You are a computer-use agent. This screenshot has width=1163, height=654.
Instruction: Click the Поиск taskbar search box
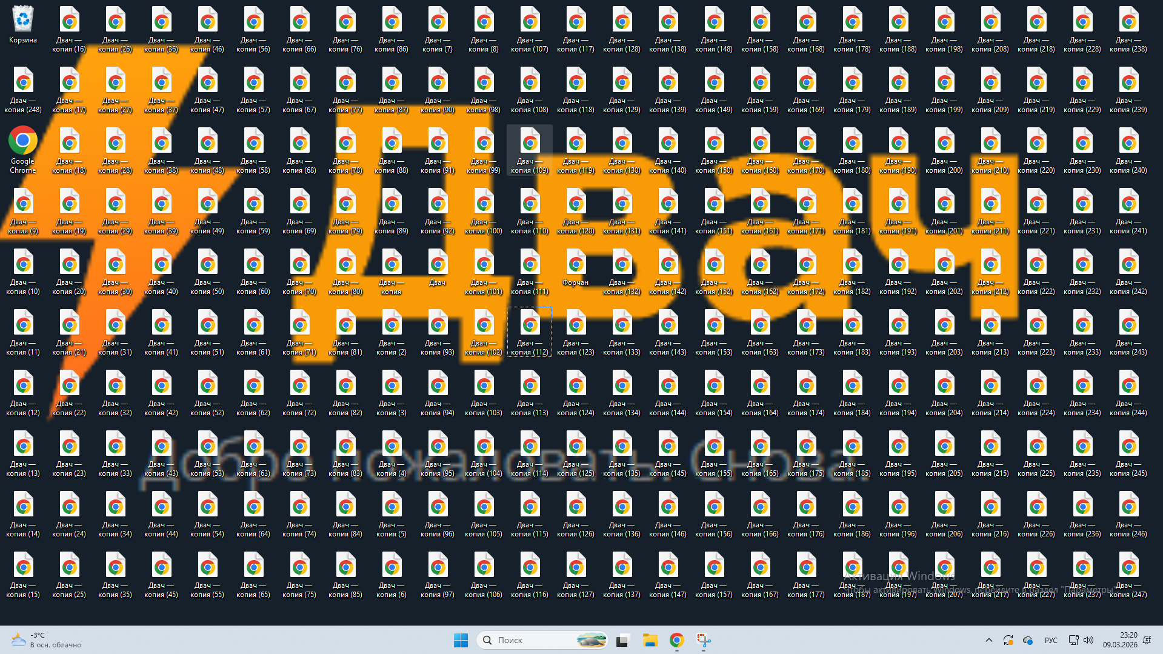click(542, 640)
